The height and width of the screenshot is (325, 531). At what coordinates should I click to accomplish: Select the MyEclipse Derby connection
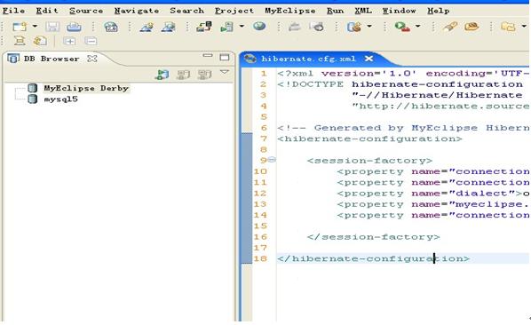pyautogui.click(x=86, y=89)
